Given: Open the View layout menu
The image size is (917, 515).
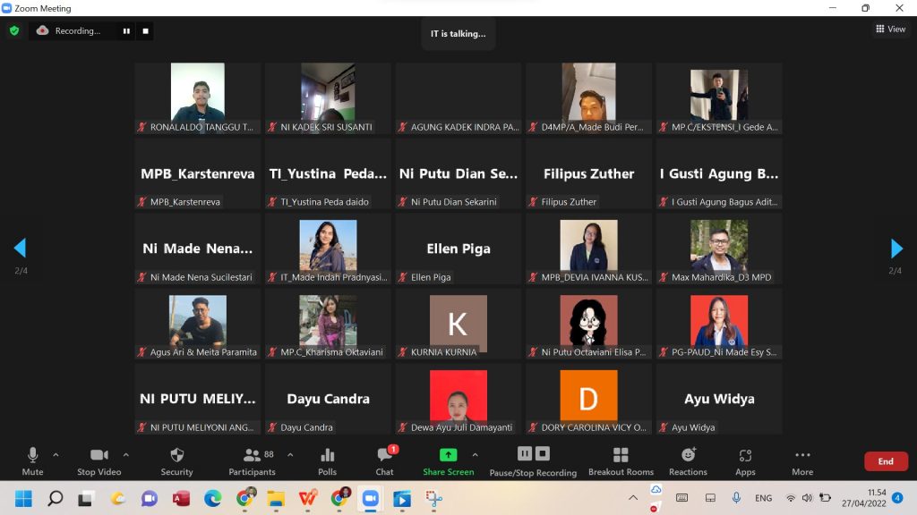Looking at the screenshot, I should [890, 30].
